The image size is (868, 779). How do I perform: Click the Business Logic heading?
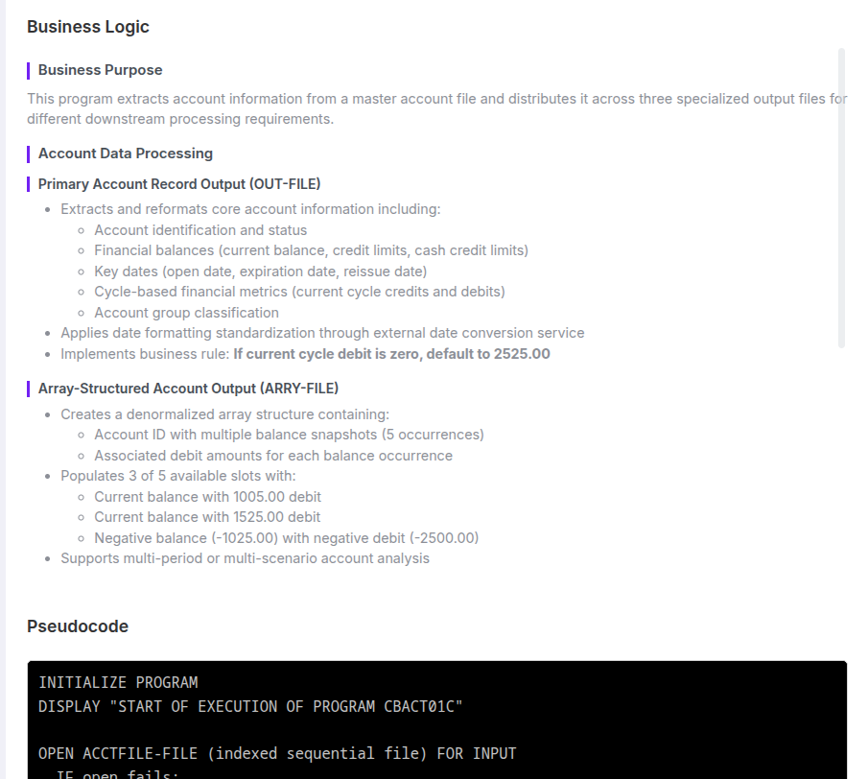88,27
